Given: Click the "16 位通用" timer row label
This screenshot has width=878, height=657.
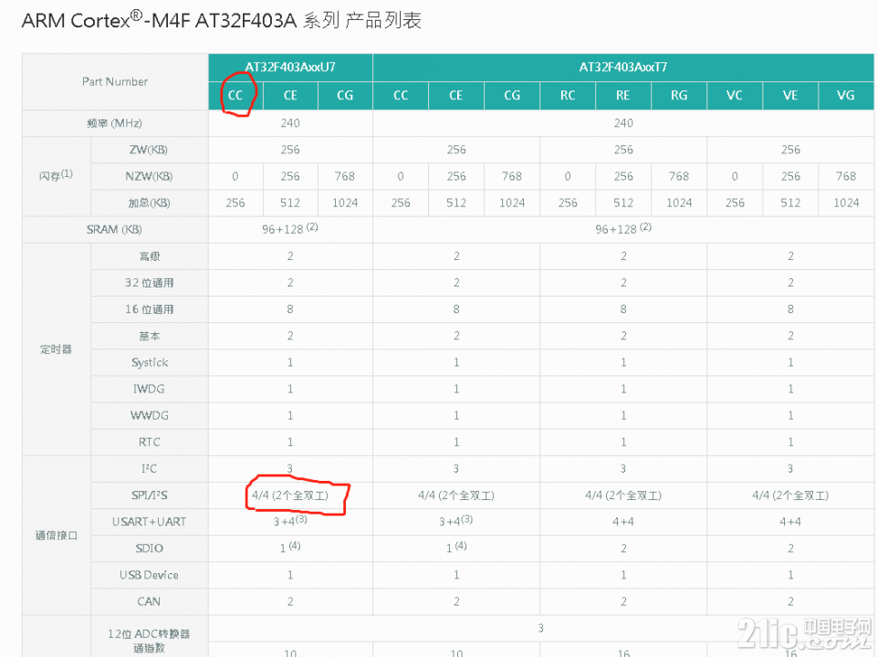Looking at the screenshot, I should pos(149,309).
